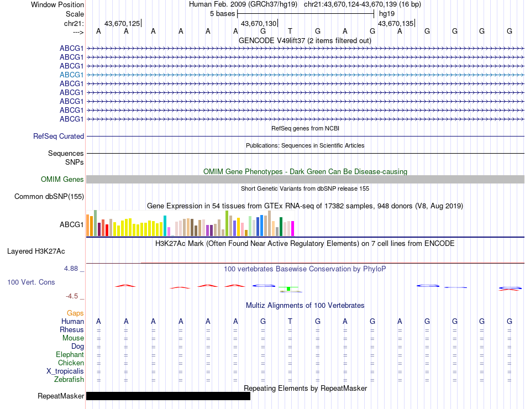This screenshot has width=525, height=409.
Task: Select the Zebrafish alignment row label
Action: 69,380
